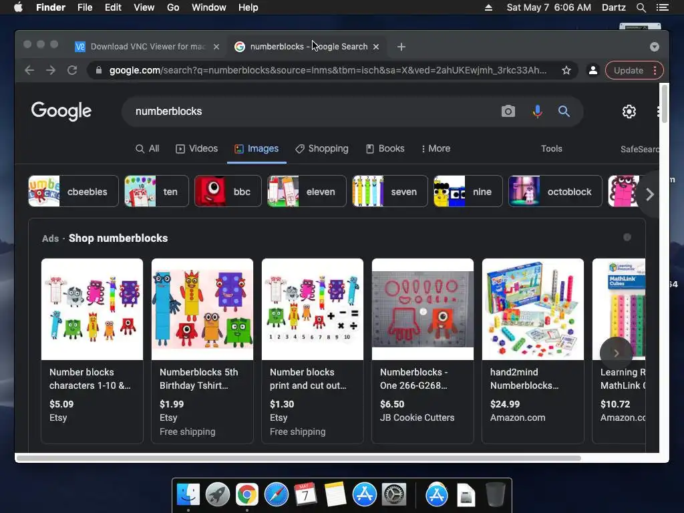Click the Google logo

pyautogui.click(x=61, y=112)
